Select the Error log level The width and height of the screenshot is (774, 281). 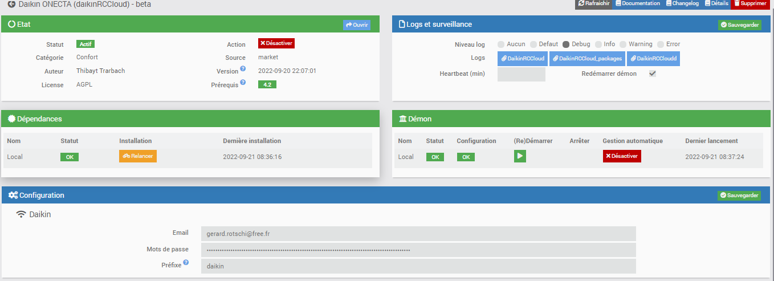(661, 44)
